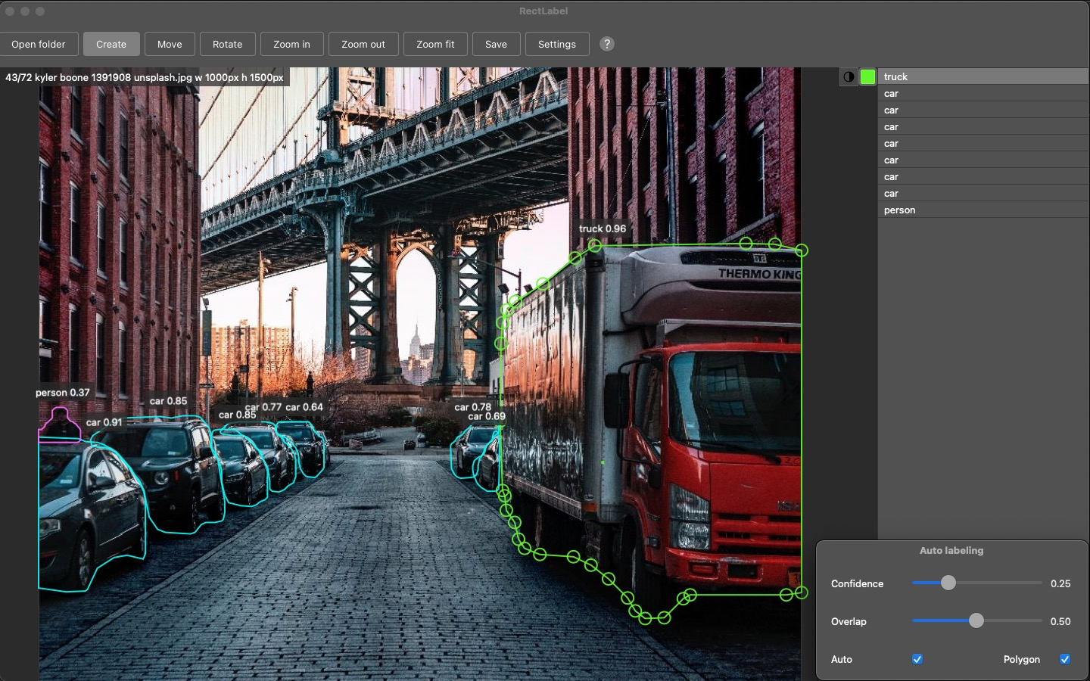Click the truck 0.96 label tag
The height and width of the screenshot is (681, 1090).
tap(603, 229)
